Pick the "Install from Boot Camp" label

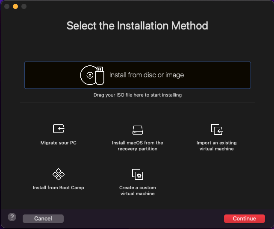pyautogui.click(x=59, y=188)
